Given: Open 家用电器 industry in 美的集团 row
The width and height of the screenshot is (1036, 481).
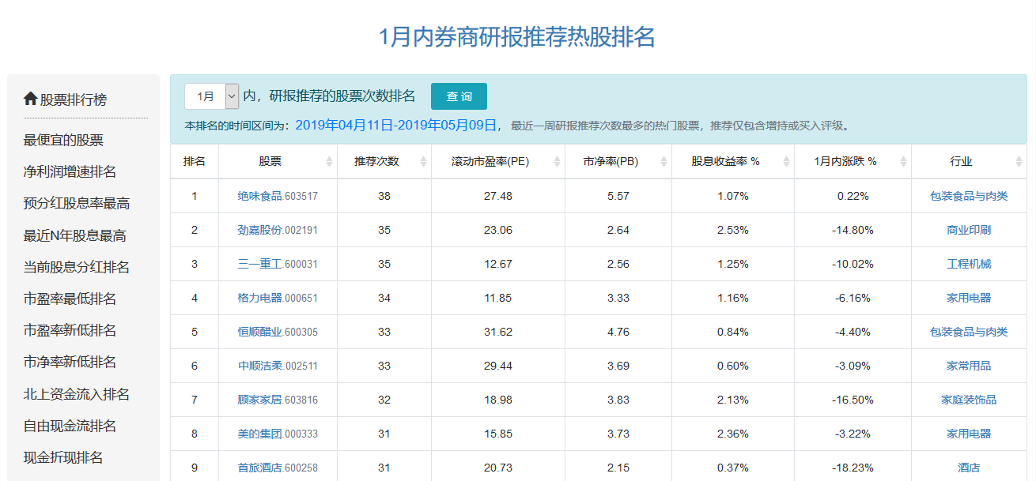Looking at the screenshot, I should pyautogui.click(x=969, y=434).
